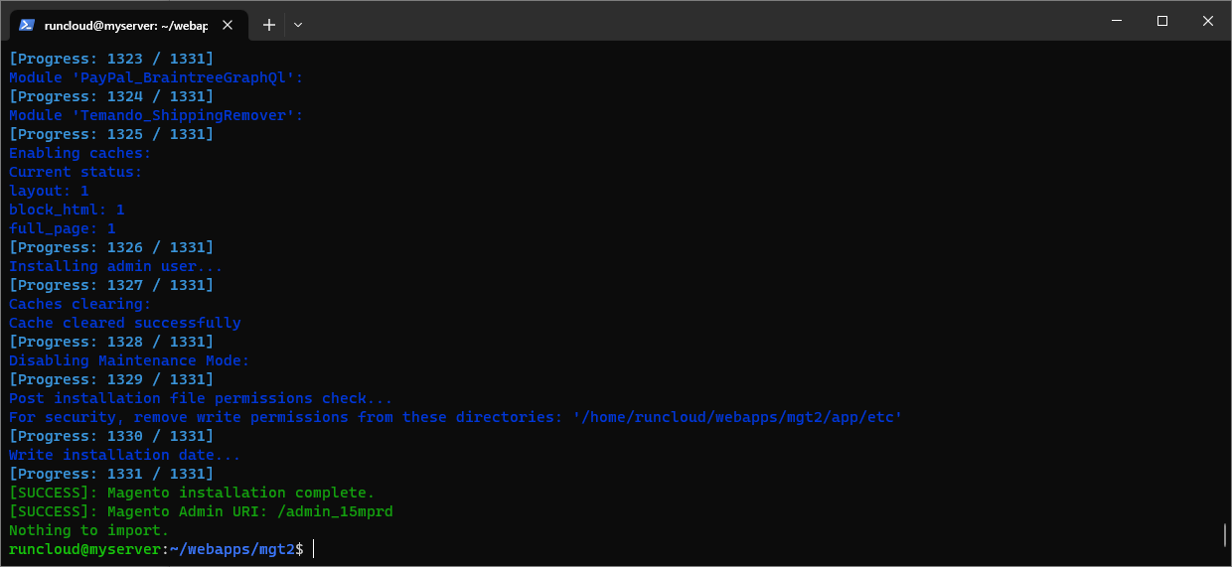Click 'Magento installation complete.' success line
1232x567 pixels.
pyautogui.click(x=192, y=493)
